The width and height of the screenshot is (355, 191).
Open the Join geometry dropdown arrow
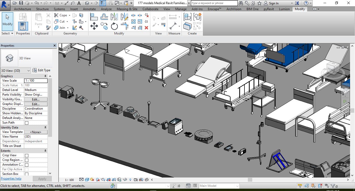coord(68,28)
